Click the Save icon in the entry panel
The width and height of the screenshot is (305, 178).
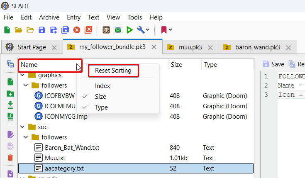click(266, 64)
